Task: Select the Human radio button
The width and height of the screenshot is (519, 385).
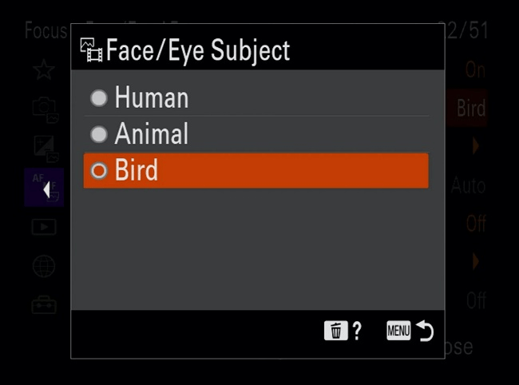Action: tap(98, 98)
